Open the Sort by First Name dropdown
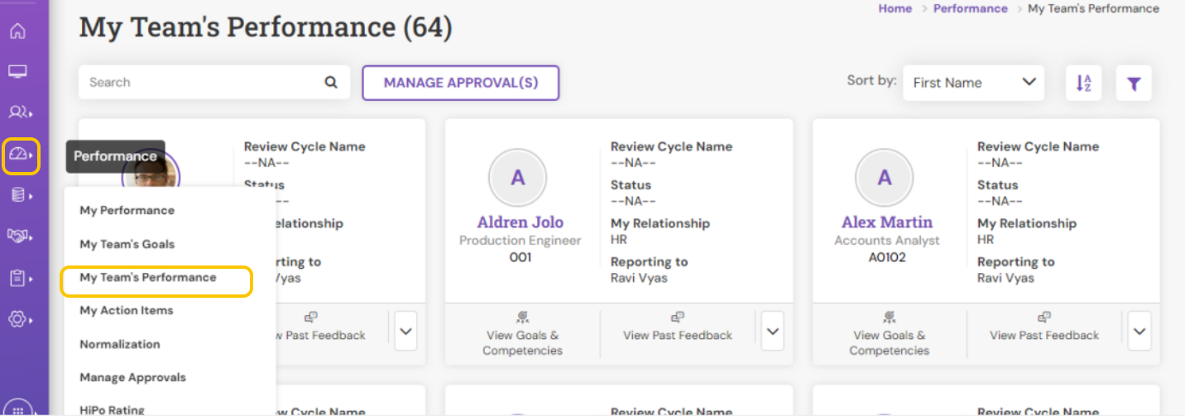 click(973, 83)
